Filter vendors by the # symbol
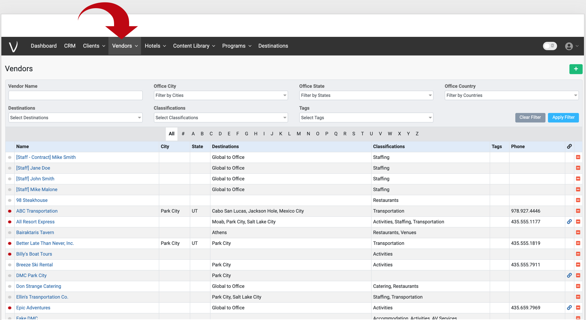The height and width of the screenshot is (320, 586). click(183, 134)
